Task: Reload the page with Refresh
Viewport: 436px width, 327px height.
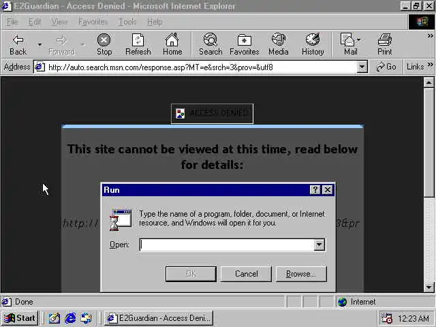Action: (138, 44)
